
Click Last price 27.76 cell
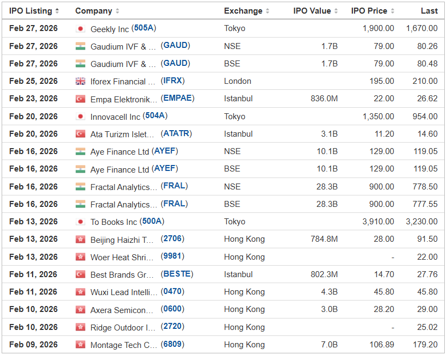(x=427, y=274)
